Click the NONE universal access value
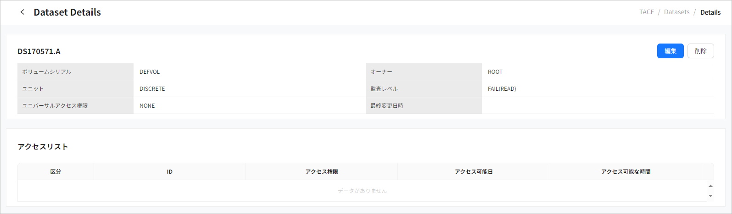Image resolution: width=732 pixels, height=214 pixels. (x=147, y=106)
